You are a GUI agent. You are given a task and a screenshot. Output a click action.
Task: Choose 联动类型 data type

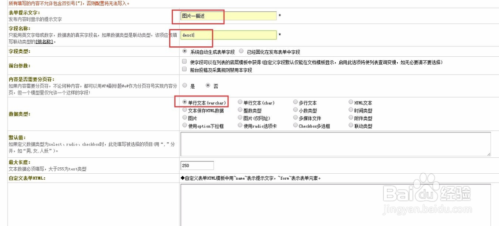click(351, 125)
